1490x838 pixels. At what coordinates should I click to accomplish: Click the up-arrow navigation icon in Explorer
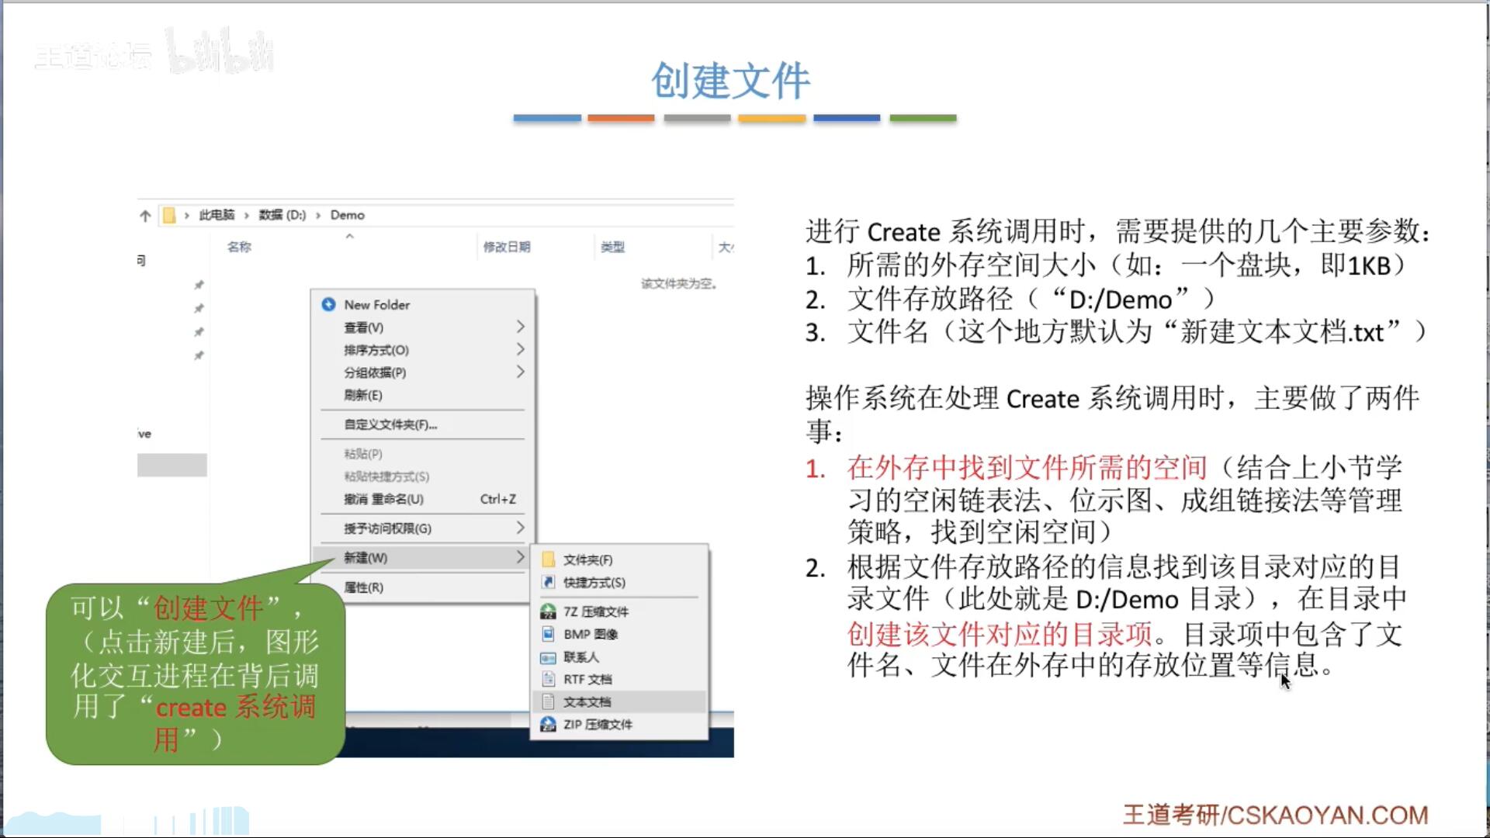[x=145, y=216]
